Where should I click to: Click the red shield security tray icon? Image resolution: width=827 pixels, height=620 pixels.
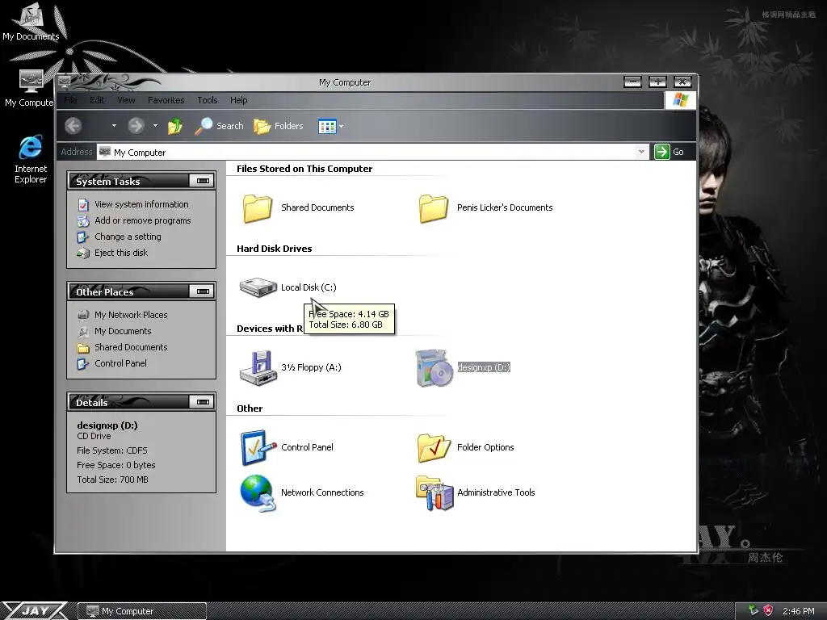tap(768, 610)
